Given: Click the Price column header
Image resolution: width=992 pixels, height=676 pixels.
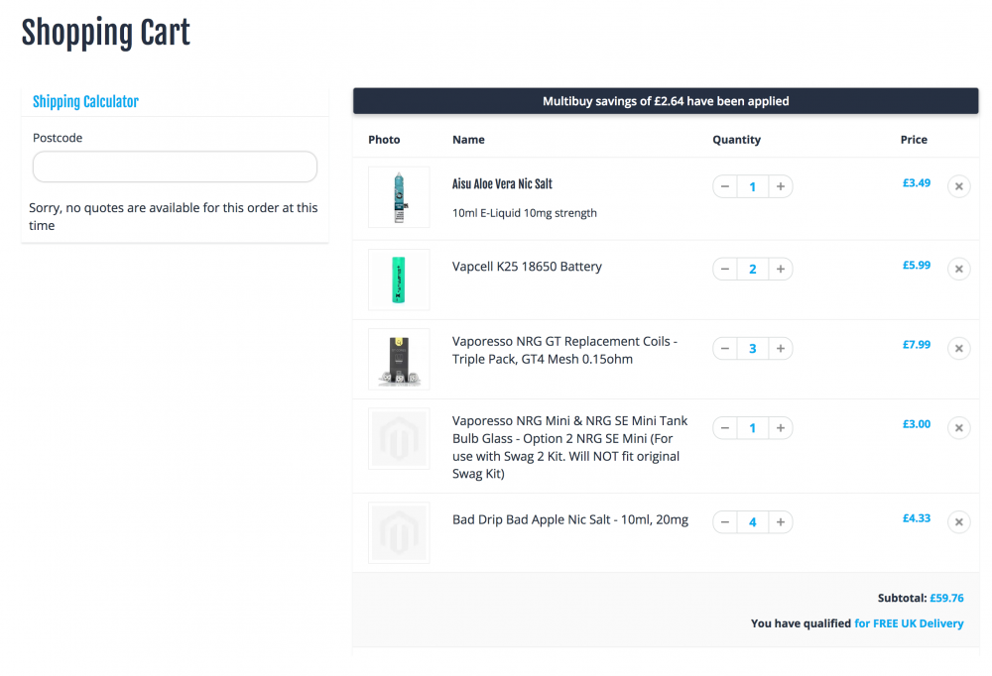Looking at the screenshot, I should (915, 140).
